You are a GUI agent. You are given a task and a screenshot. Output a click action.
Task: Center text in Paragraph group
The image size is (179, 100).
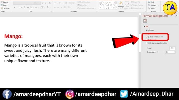[58, 7]
